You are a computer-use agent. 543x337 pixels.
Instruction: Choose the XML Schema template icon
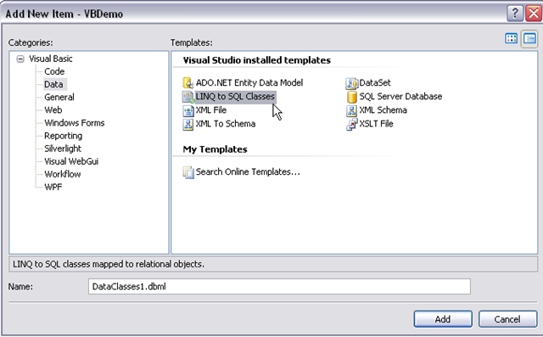[351, 110]
